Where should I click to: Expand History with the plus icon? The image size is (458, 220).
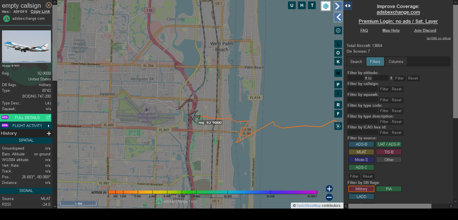(49, 133)
